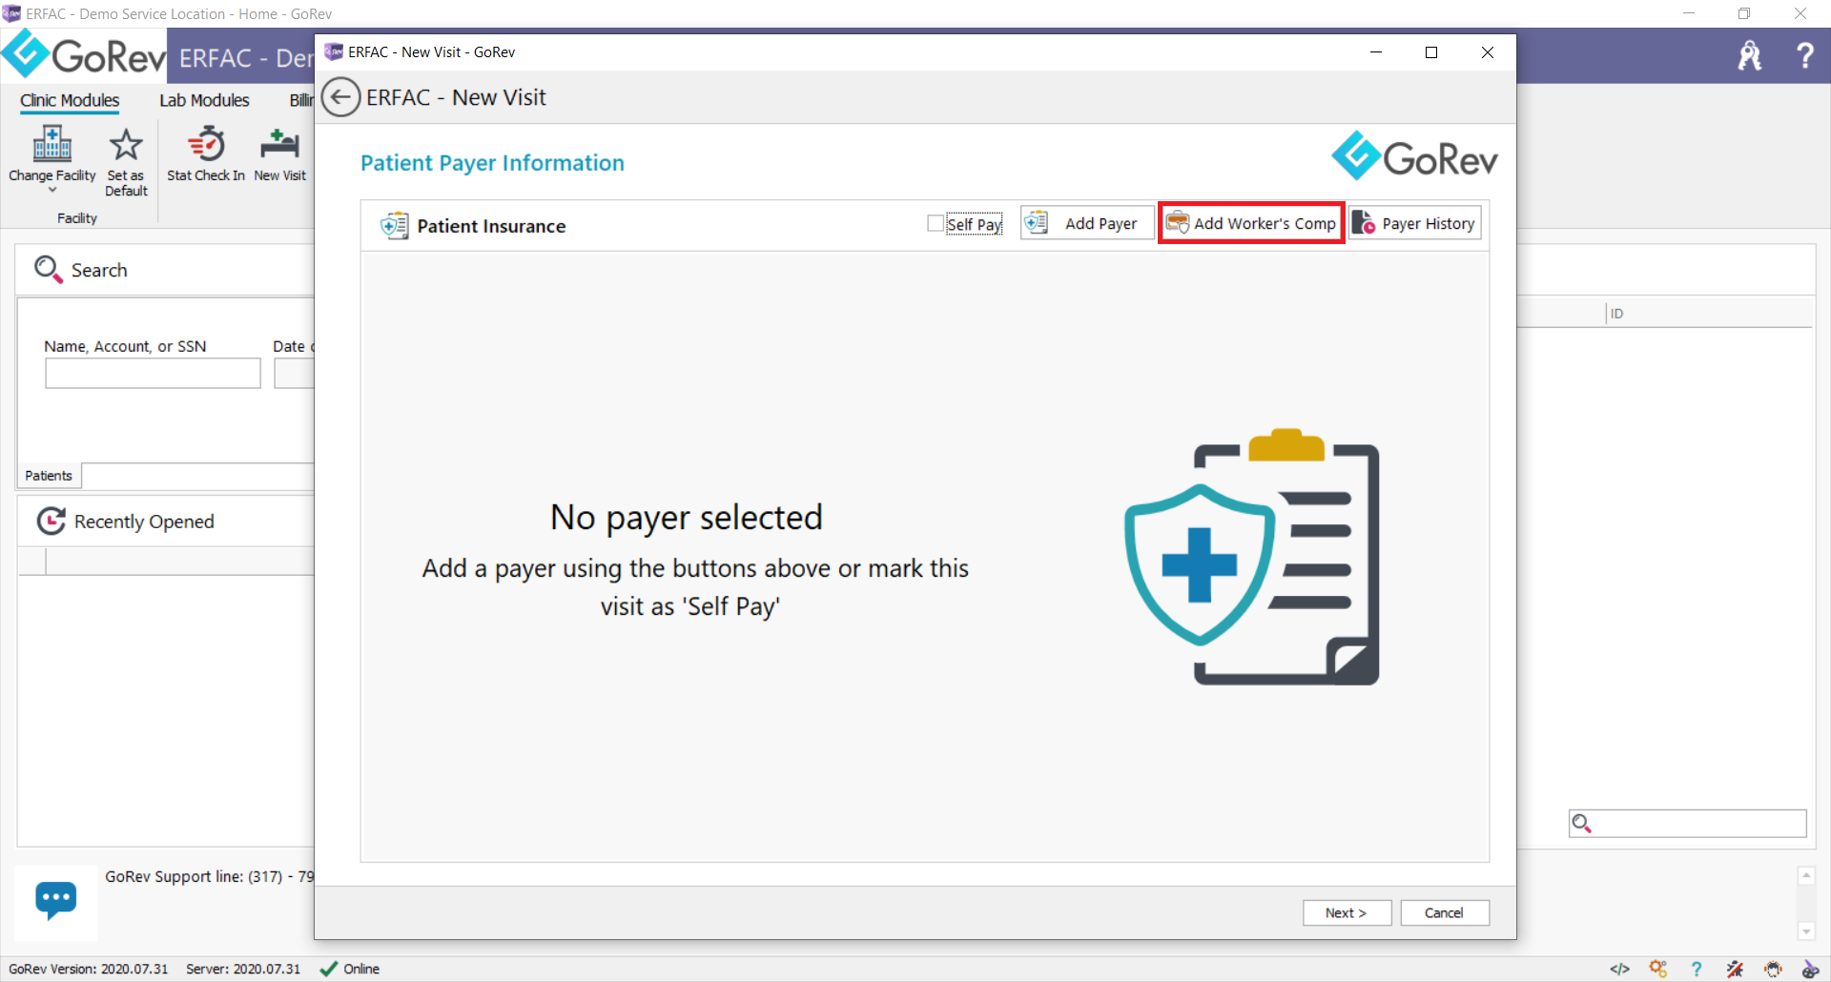Click the Server: 2020.07.31 status text

243,969
